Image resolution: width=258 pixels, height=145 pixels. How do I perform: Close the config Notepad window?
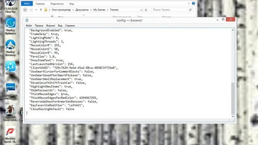pyautogui.click(x=230, y=20)
